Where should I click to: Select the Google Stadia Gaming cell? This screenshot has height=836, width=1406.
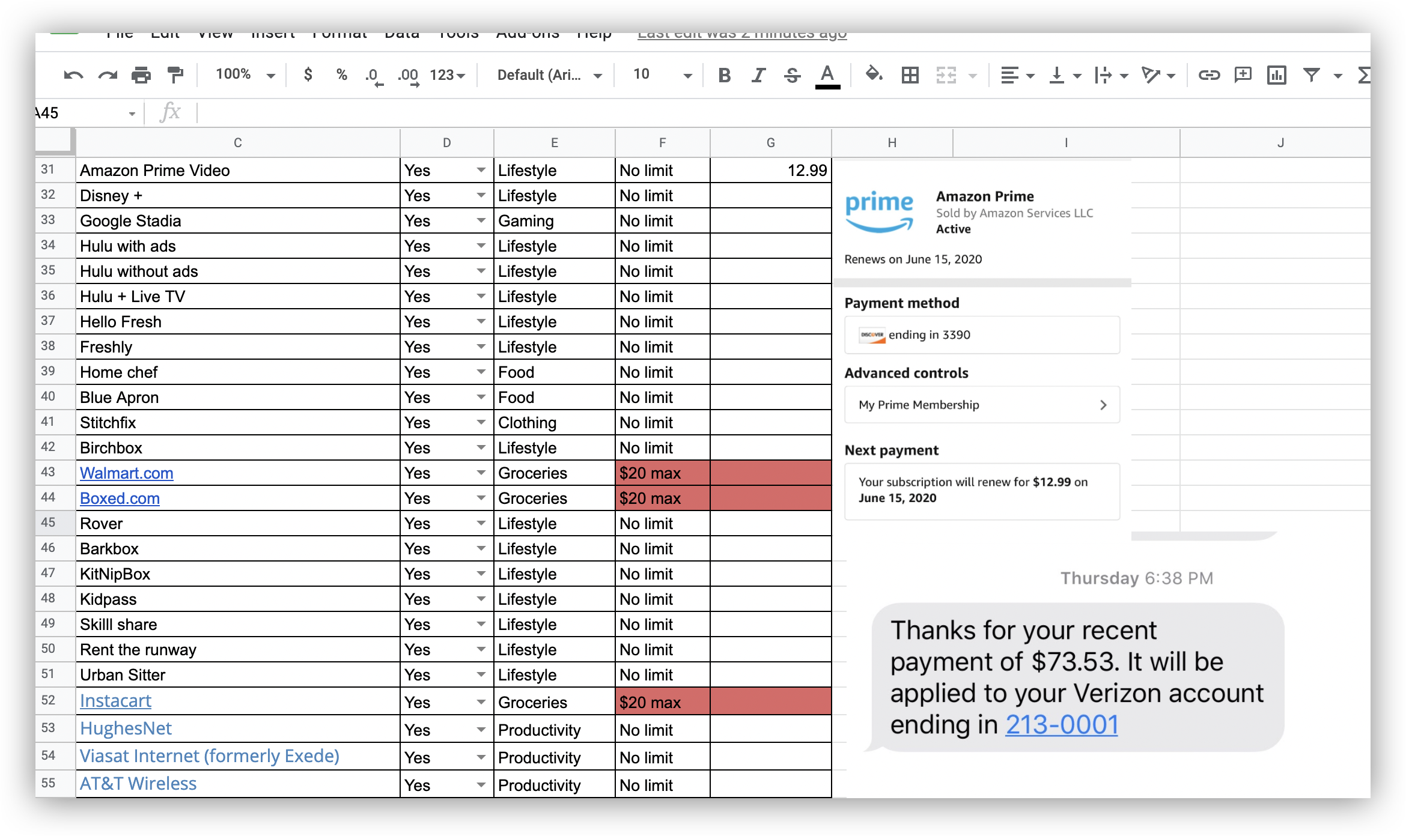coord(555,221)
